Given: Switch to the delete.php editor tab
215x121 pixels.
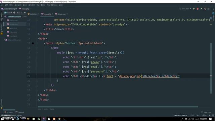Looking at the screenshot, I should coord(61,14).
